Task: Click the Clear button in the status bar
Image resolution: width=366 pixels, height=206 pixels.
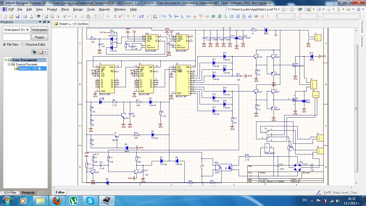Action: coord(354,193)
